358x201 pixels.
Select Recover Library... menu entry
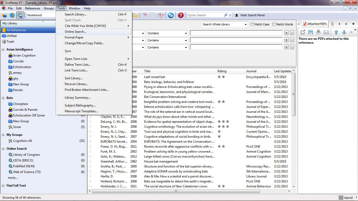(94, 84)
